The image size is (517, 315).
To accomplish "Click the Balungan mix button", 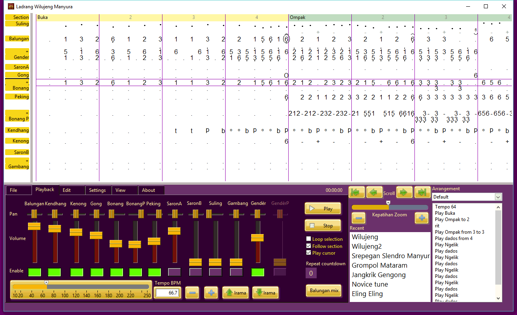I will [324, 291].
